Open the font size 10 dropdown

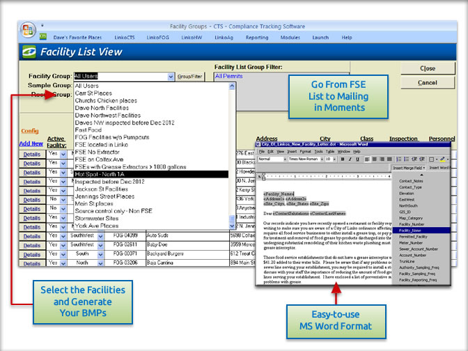pos(334,159)
